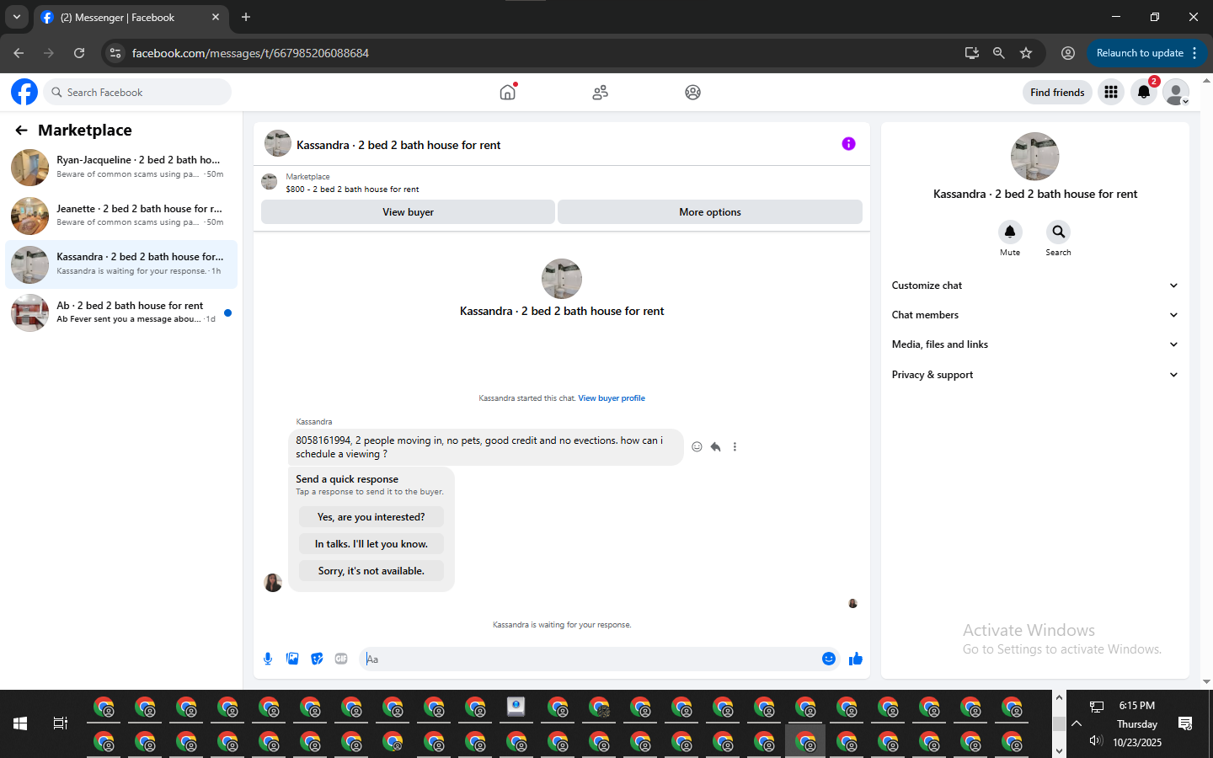Image resolution: width=1213 pixels, height=758 pixels.
Task: Open the clock showing 6:15 PM
Action: (x=1136, y=706)
